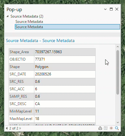This screenshot has width=125, height=136.
Task: Click the scrollbar up arrow
Action: [x=118, y=47]
